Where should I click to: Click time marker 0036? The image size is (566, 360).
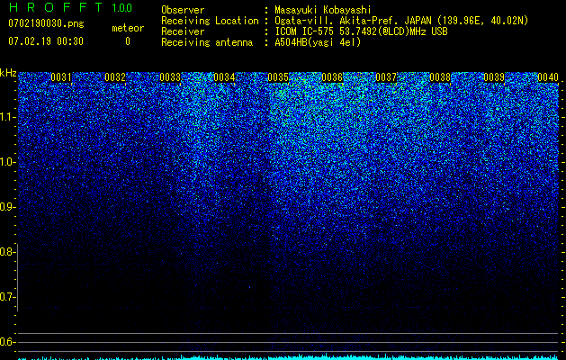(332, 77)
